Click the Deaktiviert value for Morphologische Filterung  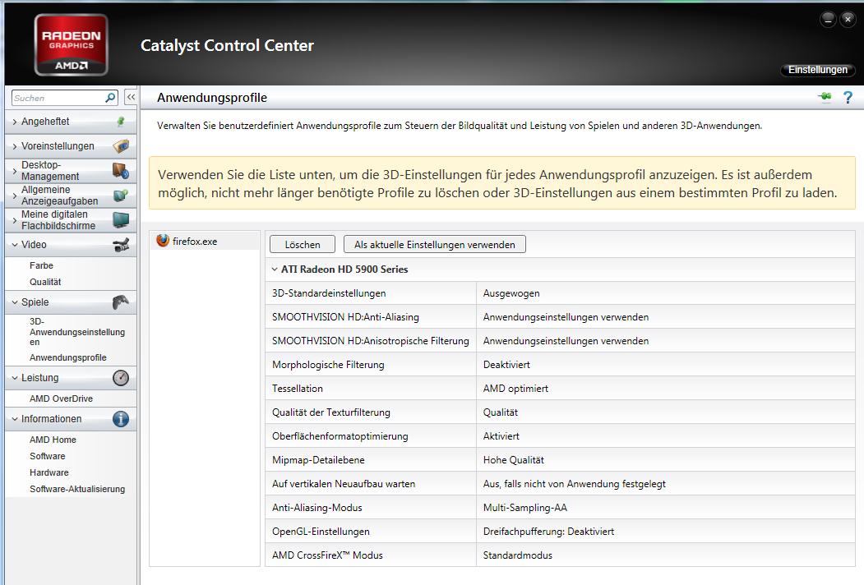506,365
